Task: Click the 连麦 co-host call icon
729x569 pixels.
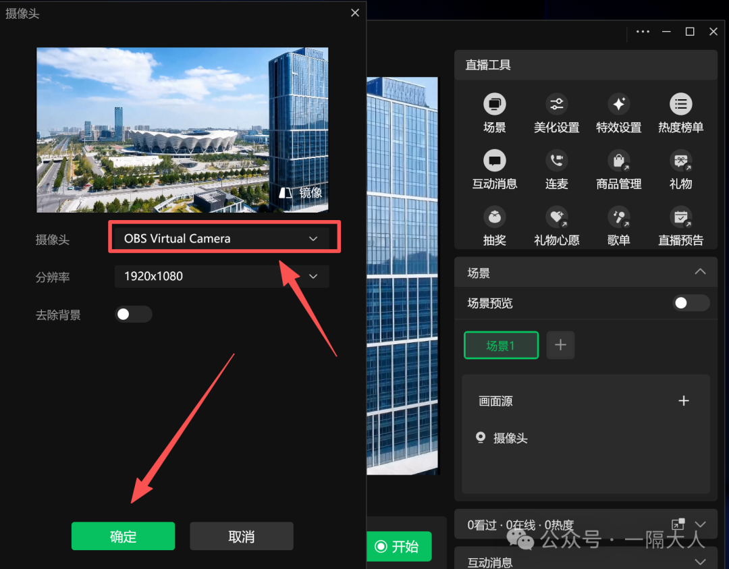Action: click(x=556, y=161)
